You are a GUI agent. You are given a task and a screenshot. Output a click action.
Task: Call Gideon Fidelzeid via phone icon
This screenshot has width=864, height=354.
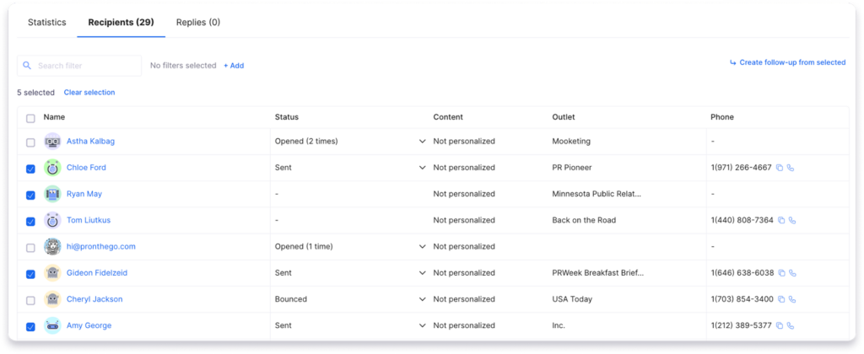(793, 273)
